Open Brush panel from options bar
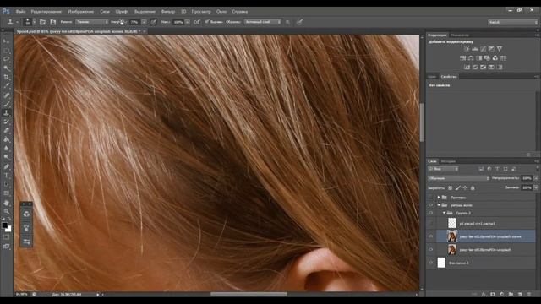This screenshot has height=304, width=541. coord(42,22)
